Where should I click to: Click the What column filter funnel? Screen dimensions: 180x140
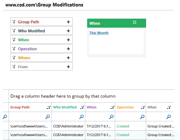pyautogui.click(x=169, y=107)
